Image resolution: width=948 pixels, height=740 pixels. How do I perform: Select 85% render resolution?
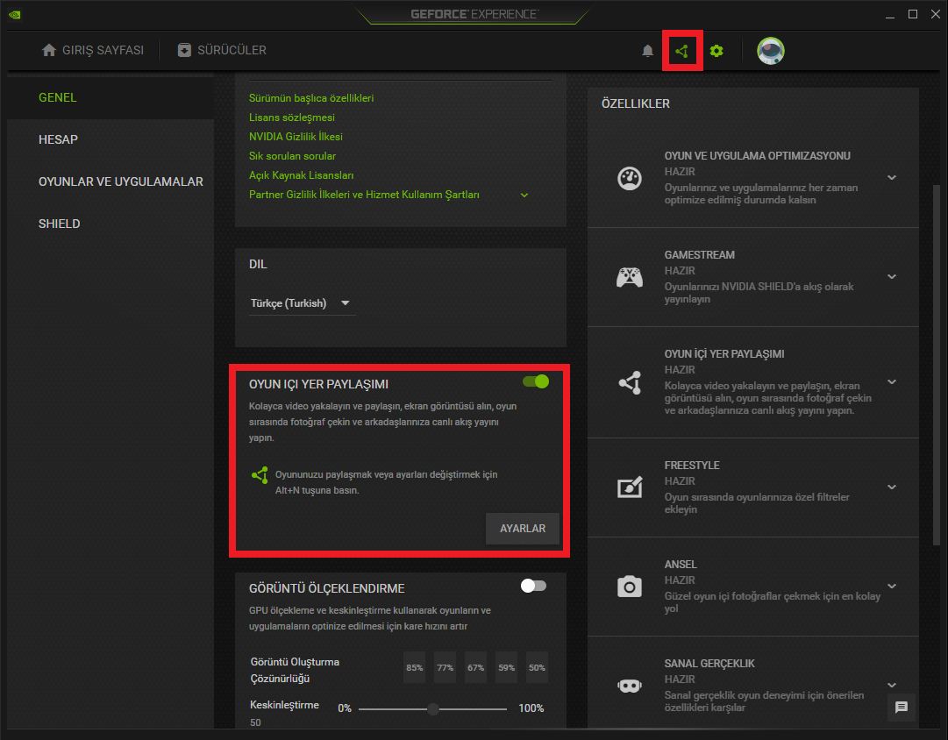414,667
